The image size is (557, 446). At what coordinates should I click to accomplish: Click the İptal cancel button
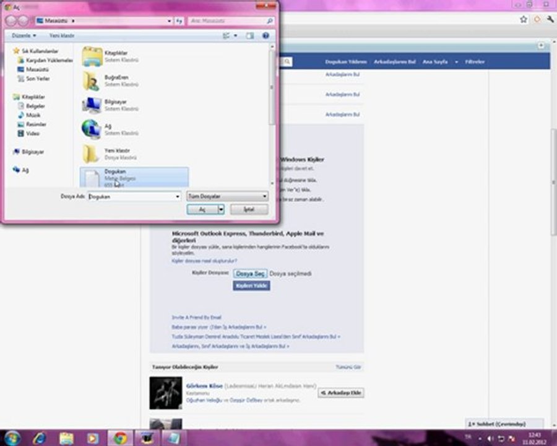click(249, 209)
